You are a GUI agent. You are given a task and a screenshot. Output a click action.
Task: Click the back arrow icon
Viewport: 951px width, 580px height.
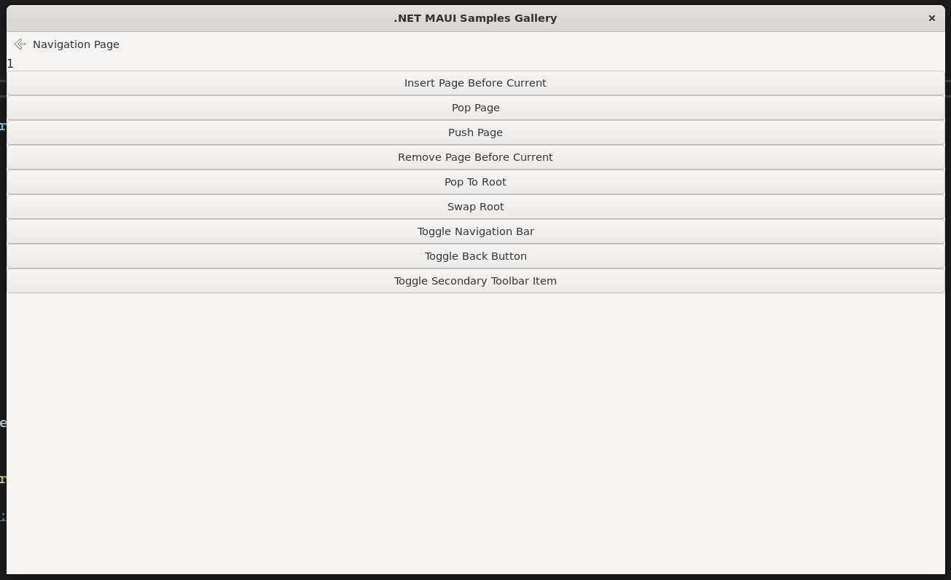tap(20, 44)
